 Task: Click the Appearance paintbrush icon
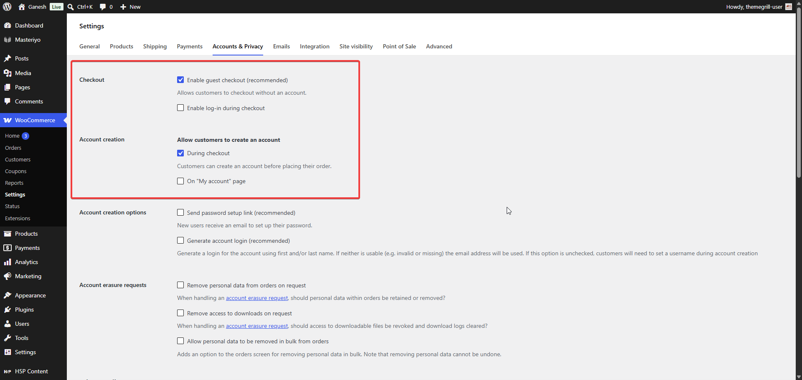[x=8, y=295]
